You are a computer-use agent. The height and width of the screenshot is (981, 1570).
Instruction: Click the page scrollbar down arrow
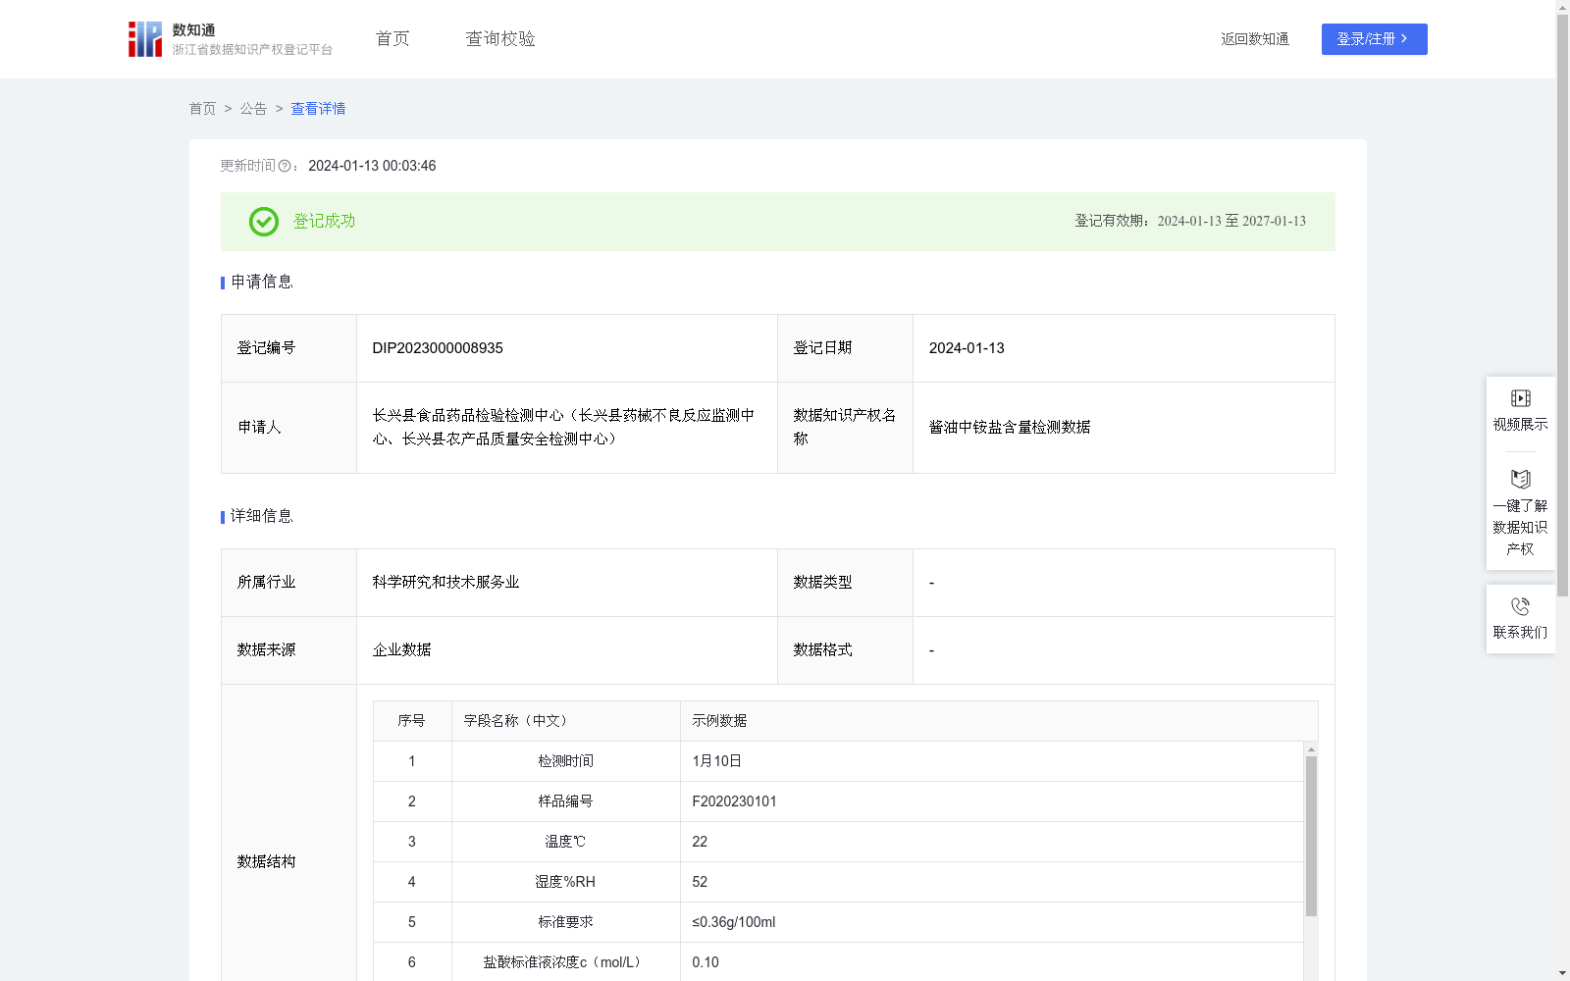pyautogui.click(x=1562, y=973)
